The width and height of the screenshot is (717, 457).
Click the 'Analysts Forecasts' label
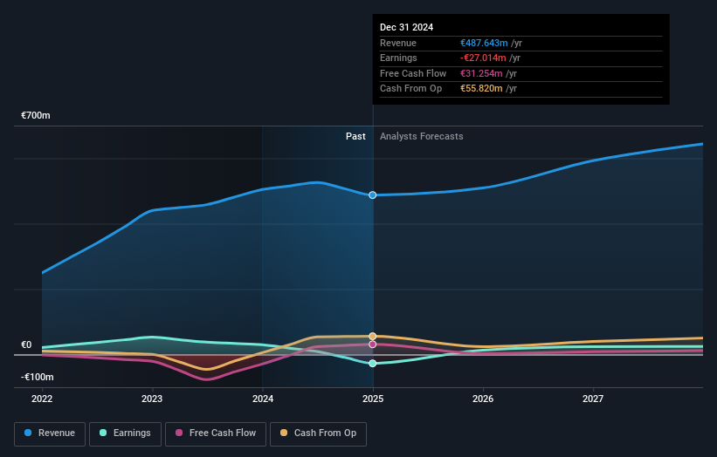point(422,137)
